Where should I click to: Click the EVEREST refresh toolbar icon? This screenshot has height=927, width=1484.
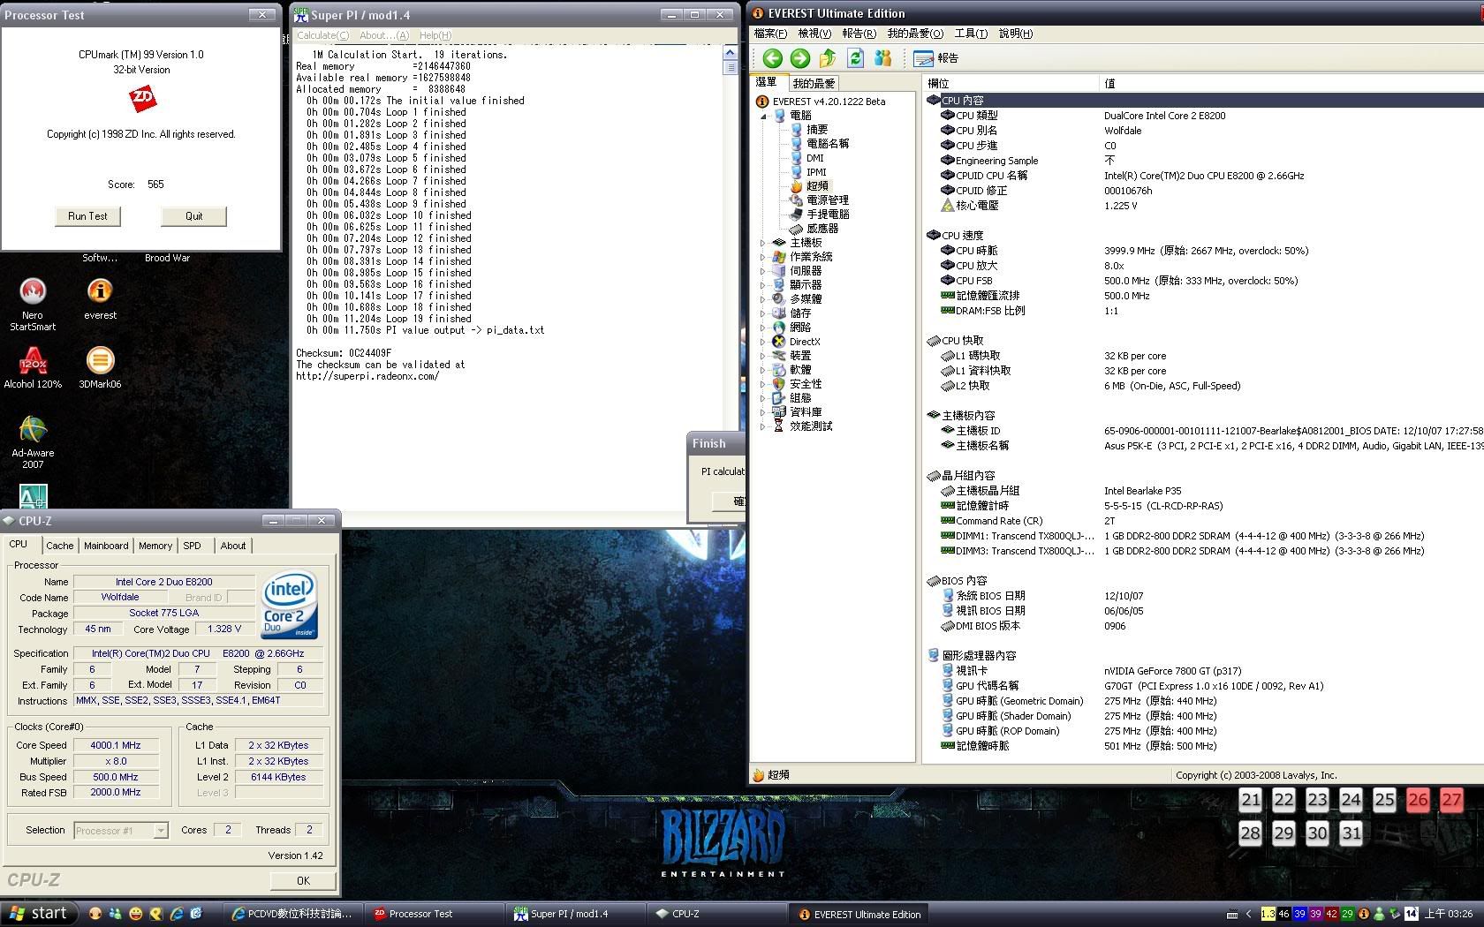click(x=855, y=58)
